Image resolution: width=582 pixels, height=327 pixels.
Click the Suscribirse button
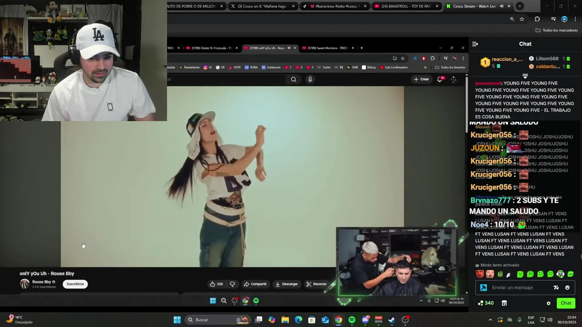(75, 284)
